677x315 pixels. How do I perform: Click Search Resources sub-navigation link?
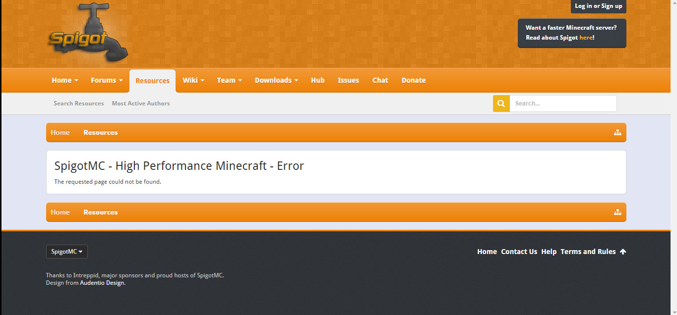79,104
